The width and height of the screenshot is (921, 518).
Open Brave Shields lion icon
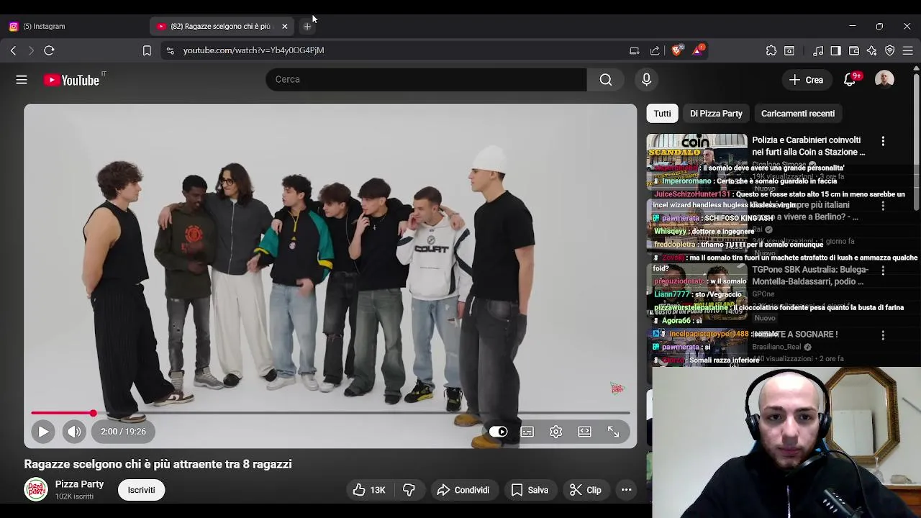pyautogui.click(x=676, y=50)
